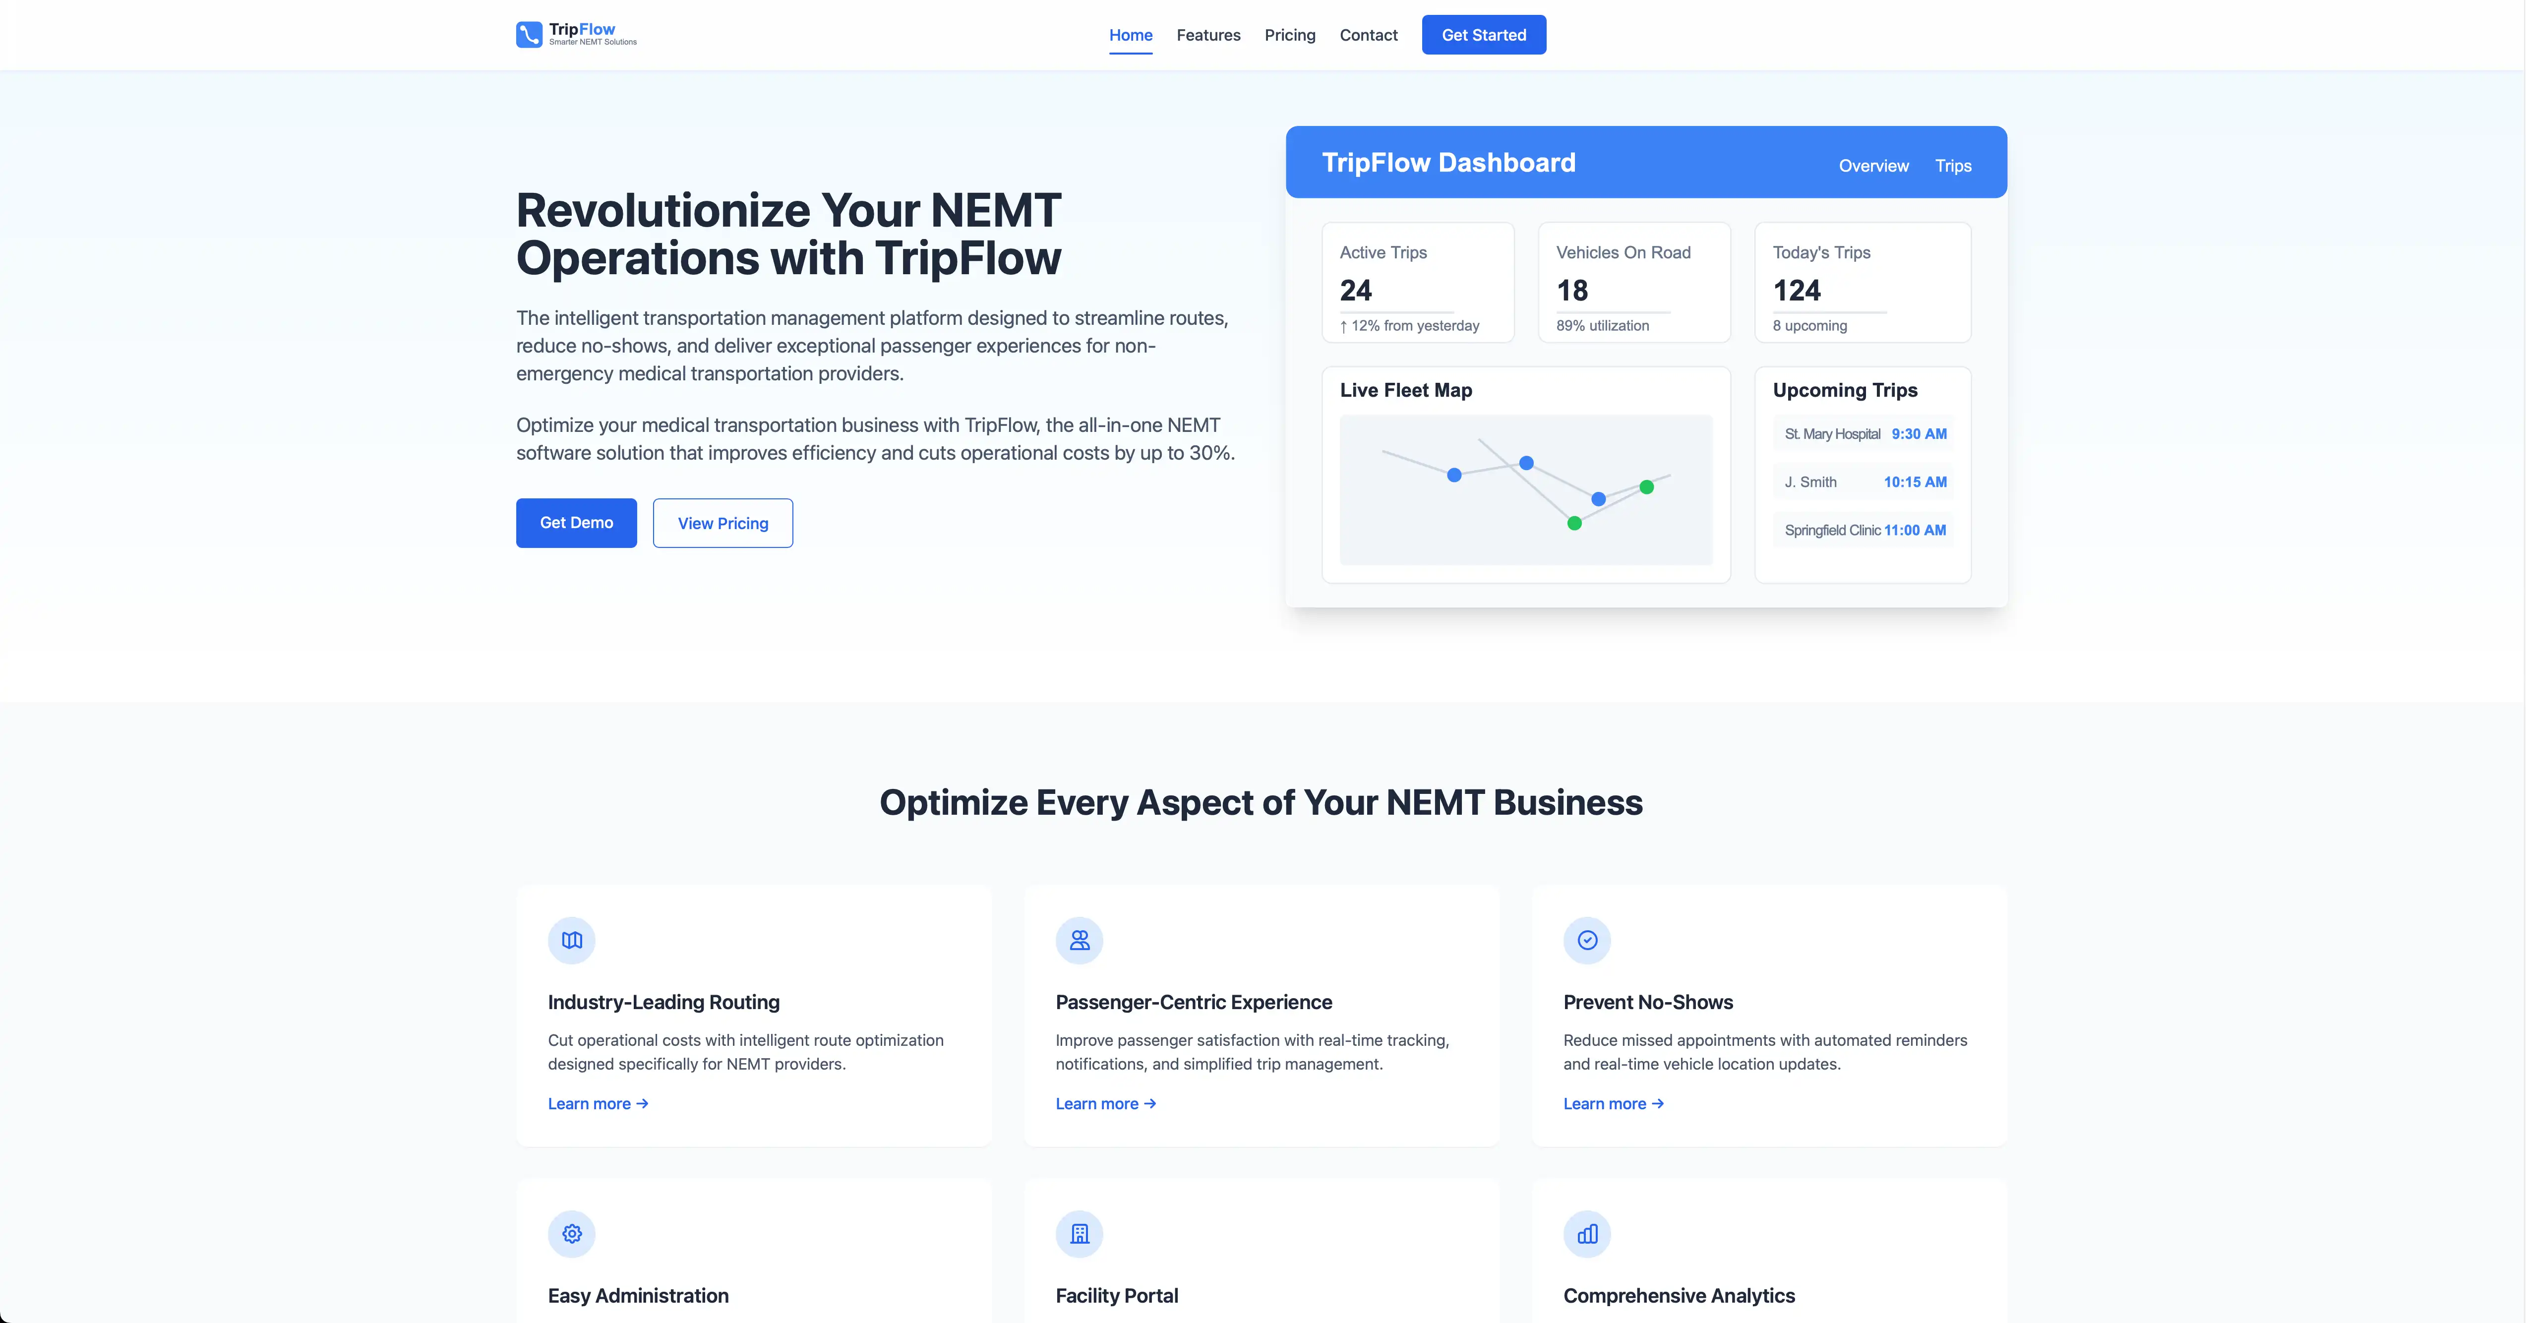Click the Get Started button

(x=1484, y=35)
